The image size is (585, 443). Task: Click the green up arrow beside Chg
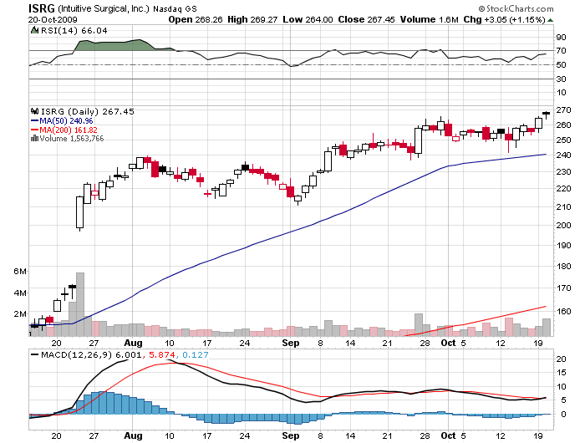[x=550, y=20]
